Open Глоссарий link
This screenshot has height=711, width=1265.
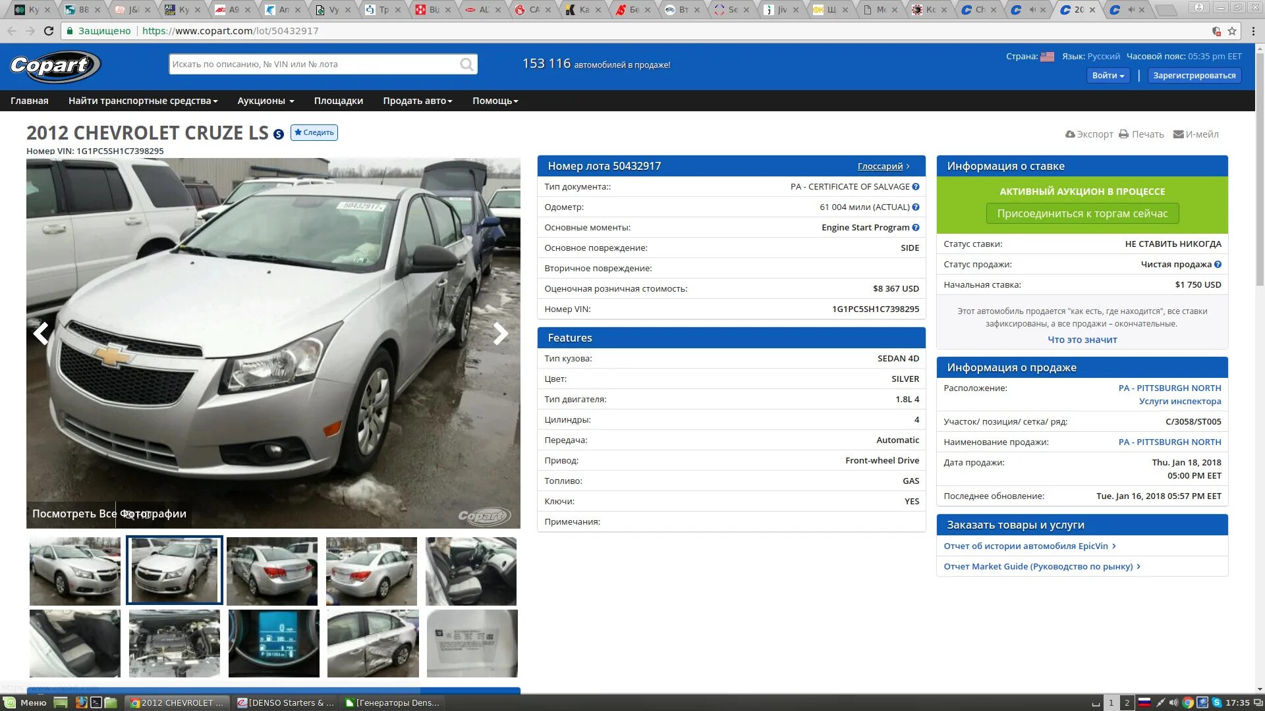tap(883, 167)
